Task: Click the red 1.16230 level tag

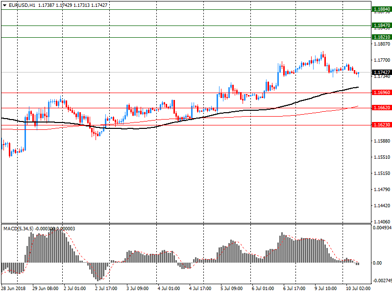Action: pos(382,125)
